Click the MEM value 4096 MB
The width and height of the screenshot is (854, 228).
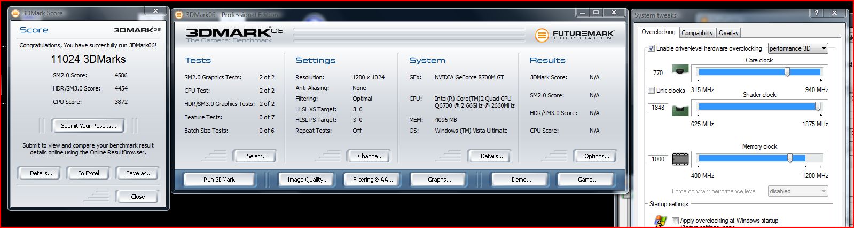(446, 120)
